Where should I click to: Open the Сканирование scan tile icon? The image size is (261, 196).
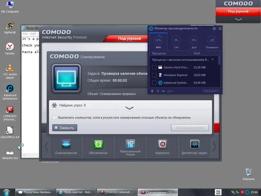coord(66,144)
